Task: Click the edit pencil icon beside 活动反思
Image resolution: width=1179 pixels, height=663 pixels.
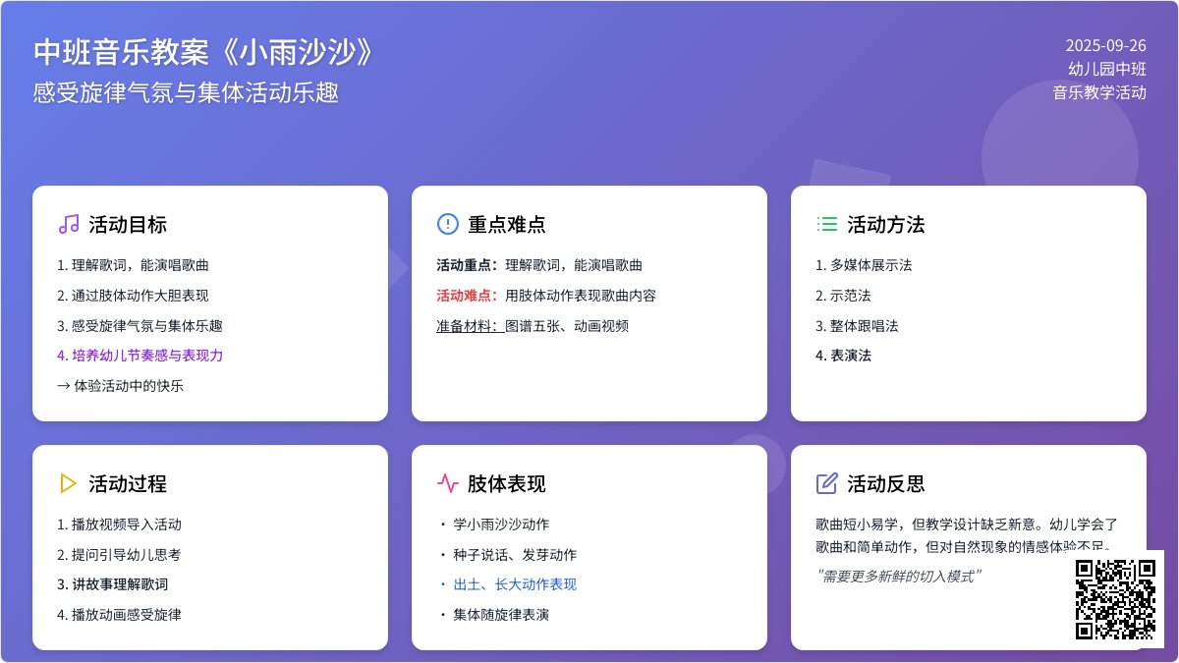Action: [827, 483]
